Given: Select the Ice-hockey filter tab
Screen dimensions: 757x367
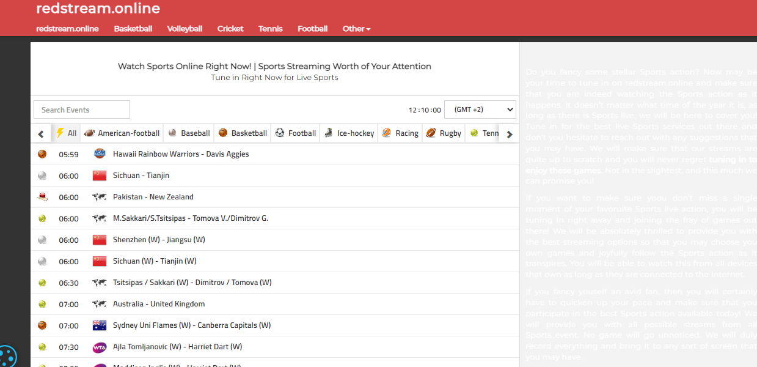Looking at the screenshot, I should pyautogui.click(x=349, y=133).
